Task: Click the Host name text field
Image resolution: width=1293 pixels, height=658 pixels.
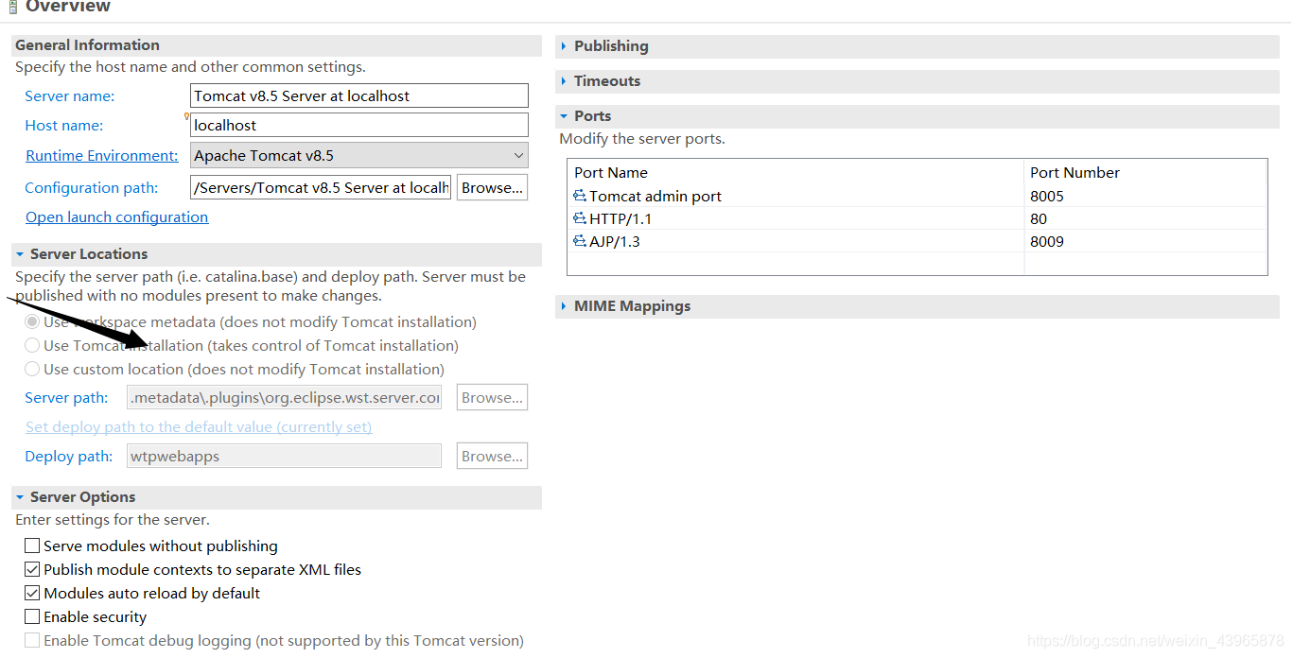Action: [359, 125]
